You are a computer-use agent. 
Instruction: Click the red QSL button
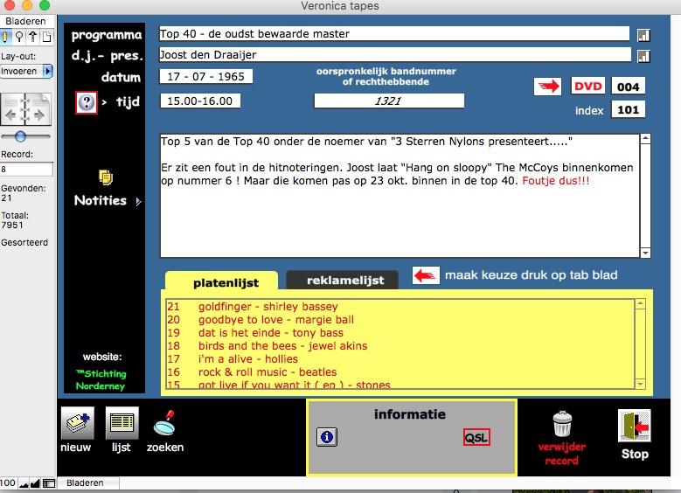476,438
